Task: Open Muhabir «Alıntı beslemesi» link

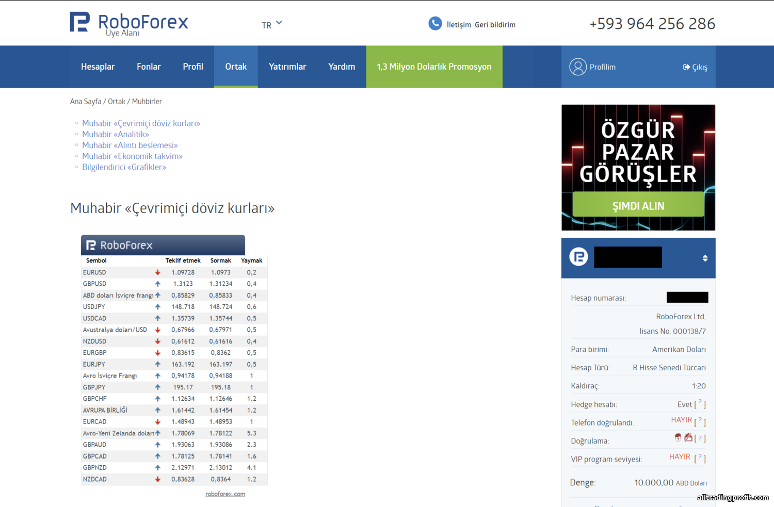Action: click(x=130, y=145)
